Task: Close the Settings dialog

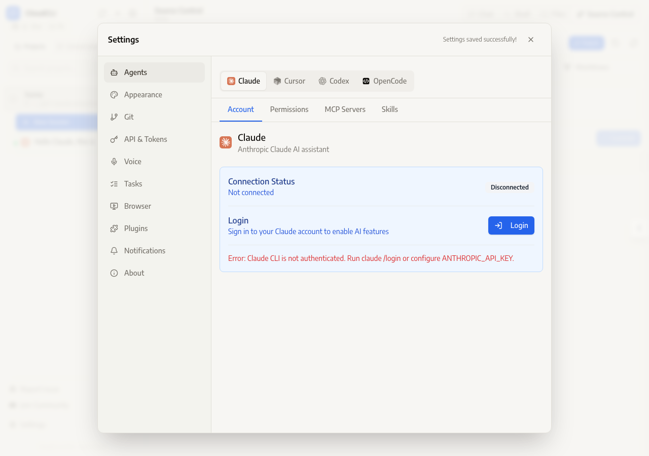Action: [531, 40]
